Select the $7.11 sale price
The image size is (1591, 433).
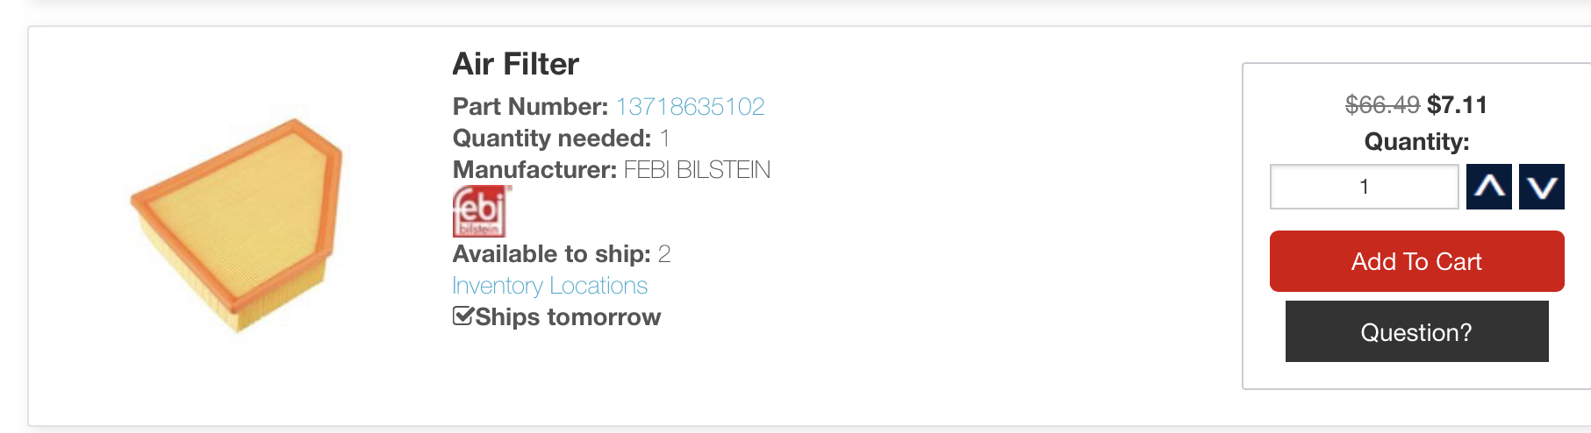click(1457, 105)
